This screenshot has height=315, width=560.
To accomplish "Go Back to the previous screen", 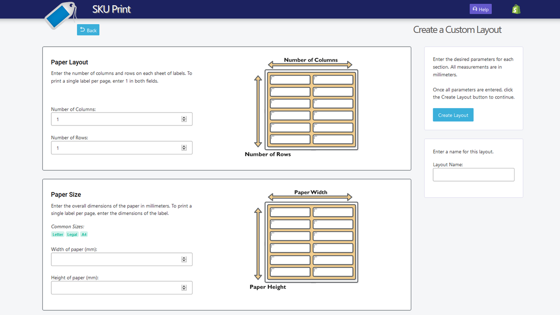I will coord(87,30).
